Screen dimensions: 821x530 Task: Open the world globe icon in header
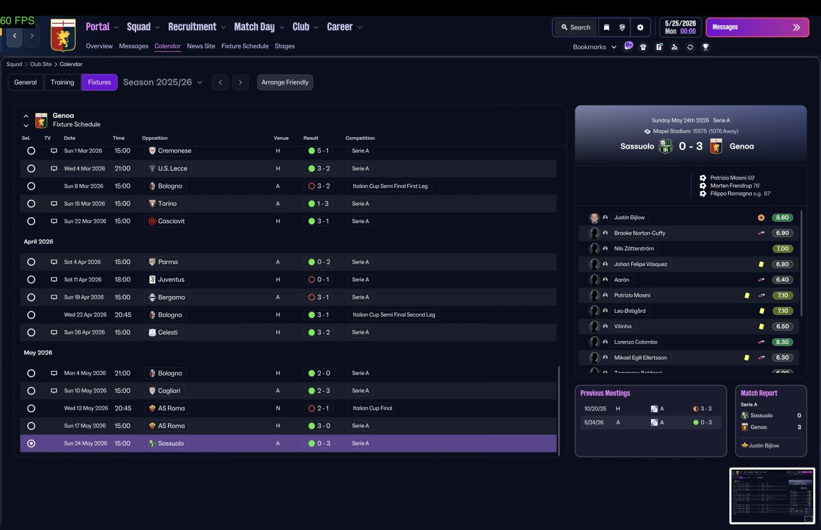coord(622,28)
